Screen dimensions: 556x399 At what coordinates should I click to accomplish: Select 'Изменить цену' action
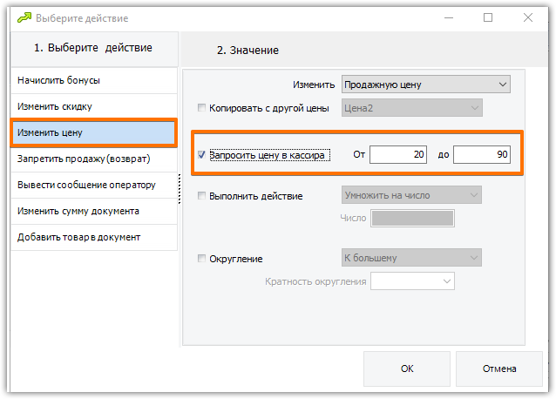pyautogui.click(x=94, y=132)
